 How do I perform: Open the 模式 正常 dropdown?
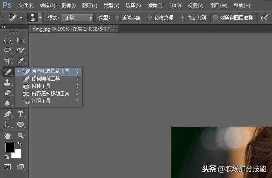77,18
